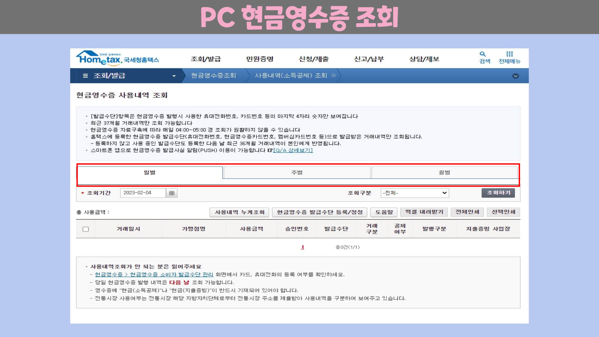Image resolution: width=599 pixels, height=337 pixels.
Task: Expand the 조회/발급 sidebar dropdown arrow
Action: 174,76
